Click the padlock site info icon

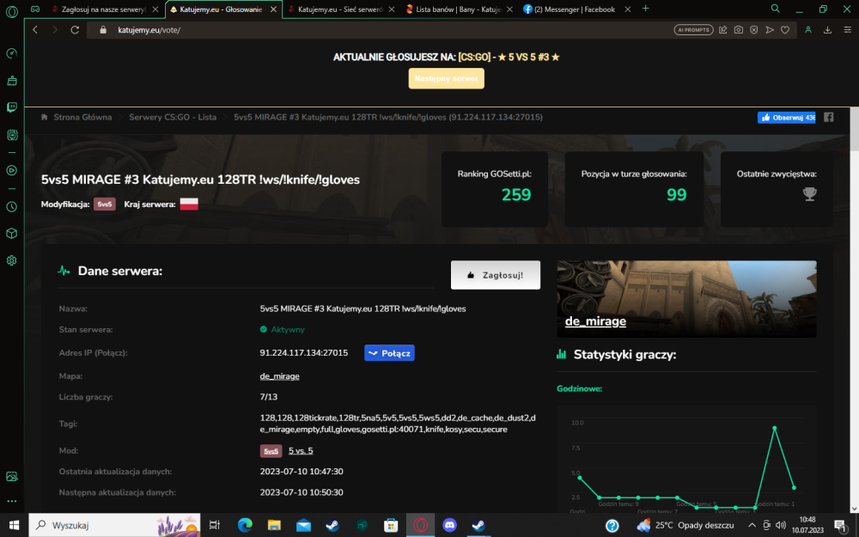point(103,29)
